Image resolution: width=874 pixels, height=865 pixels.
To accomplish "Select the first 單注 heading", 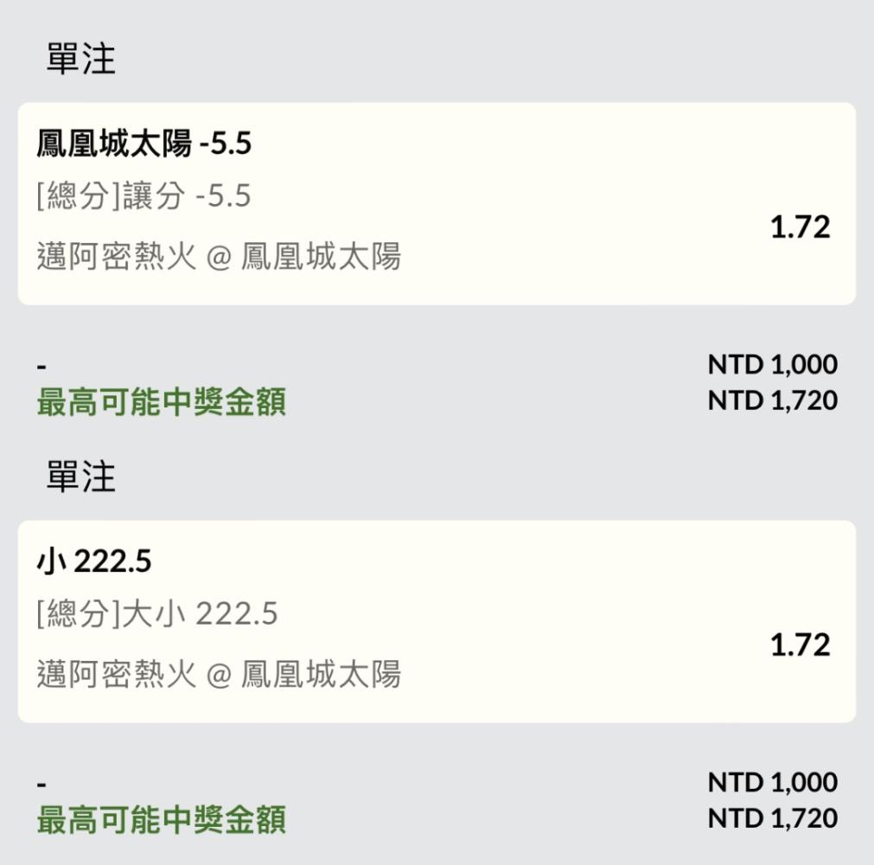I will pyautogui.click(x=80, y=59).
